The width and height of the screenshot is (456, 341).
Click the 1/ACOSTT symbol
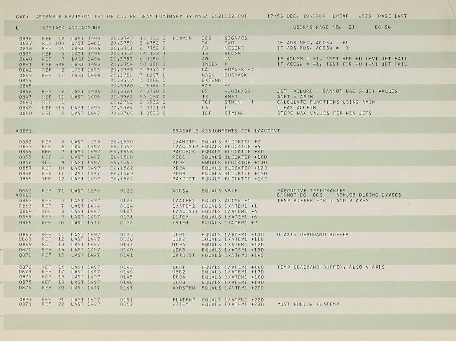[185, 211]
